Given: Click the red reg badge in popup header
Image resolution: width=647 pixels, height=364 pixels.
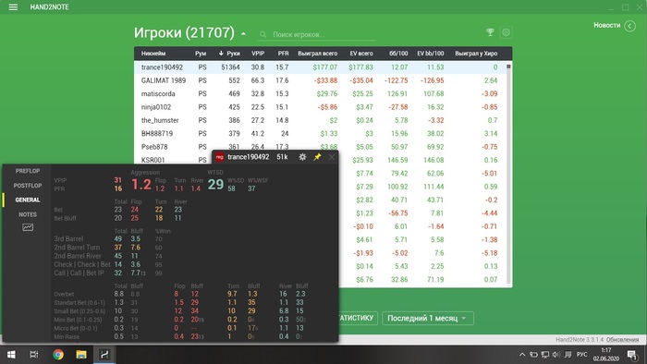Looking at the screenshot, I should pos(220,157).
